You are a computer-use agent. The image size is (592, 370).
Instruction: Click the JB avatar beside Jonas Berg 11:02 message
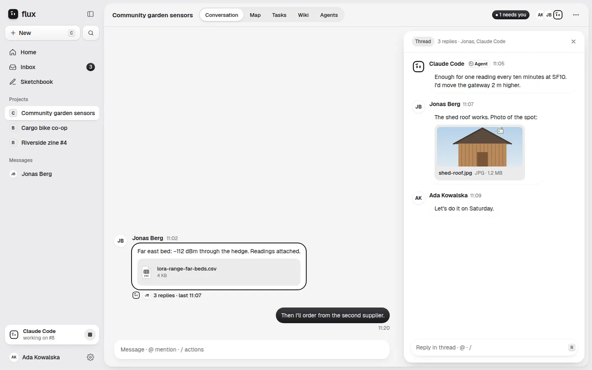(120, 240)
